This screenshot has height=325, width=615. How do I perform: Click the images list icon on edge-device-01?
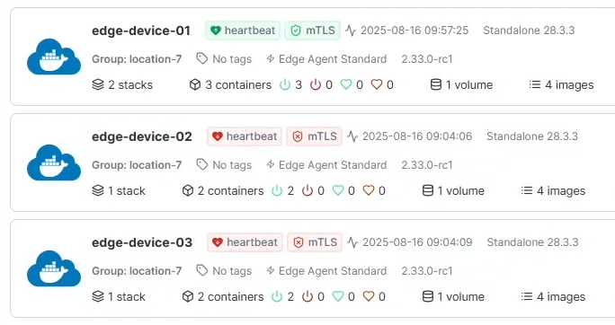coord(535,84)
